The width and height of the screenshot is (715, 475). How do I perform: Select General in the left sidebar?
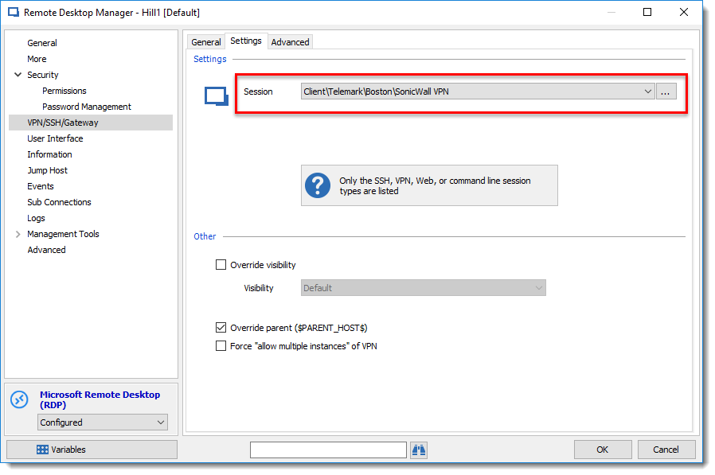tap(42, 43)
